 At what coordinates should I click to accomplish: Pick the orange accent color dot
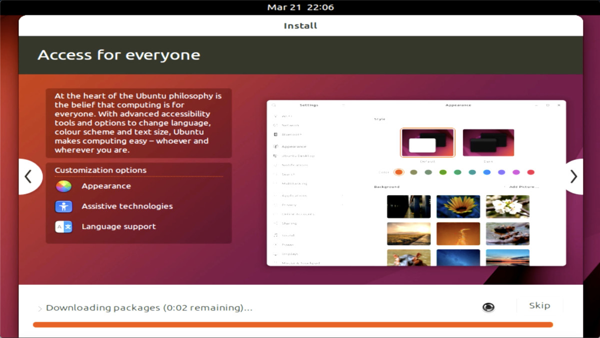(x=398, y=172)
